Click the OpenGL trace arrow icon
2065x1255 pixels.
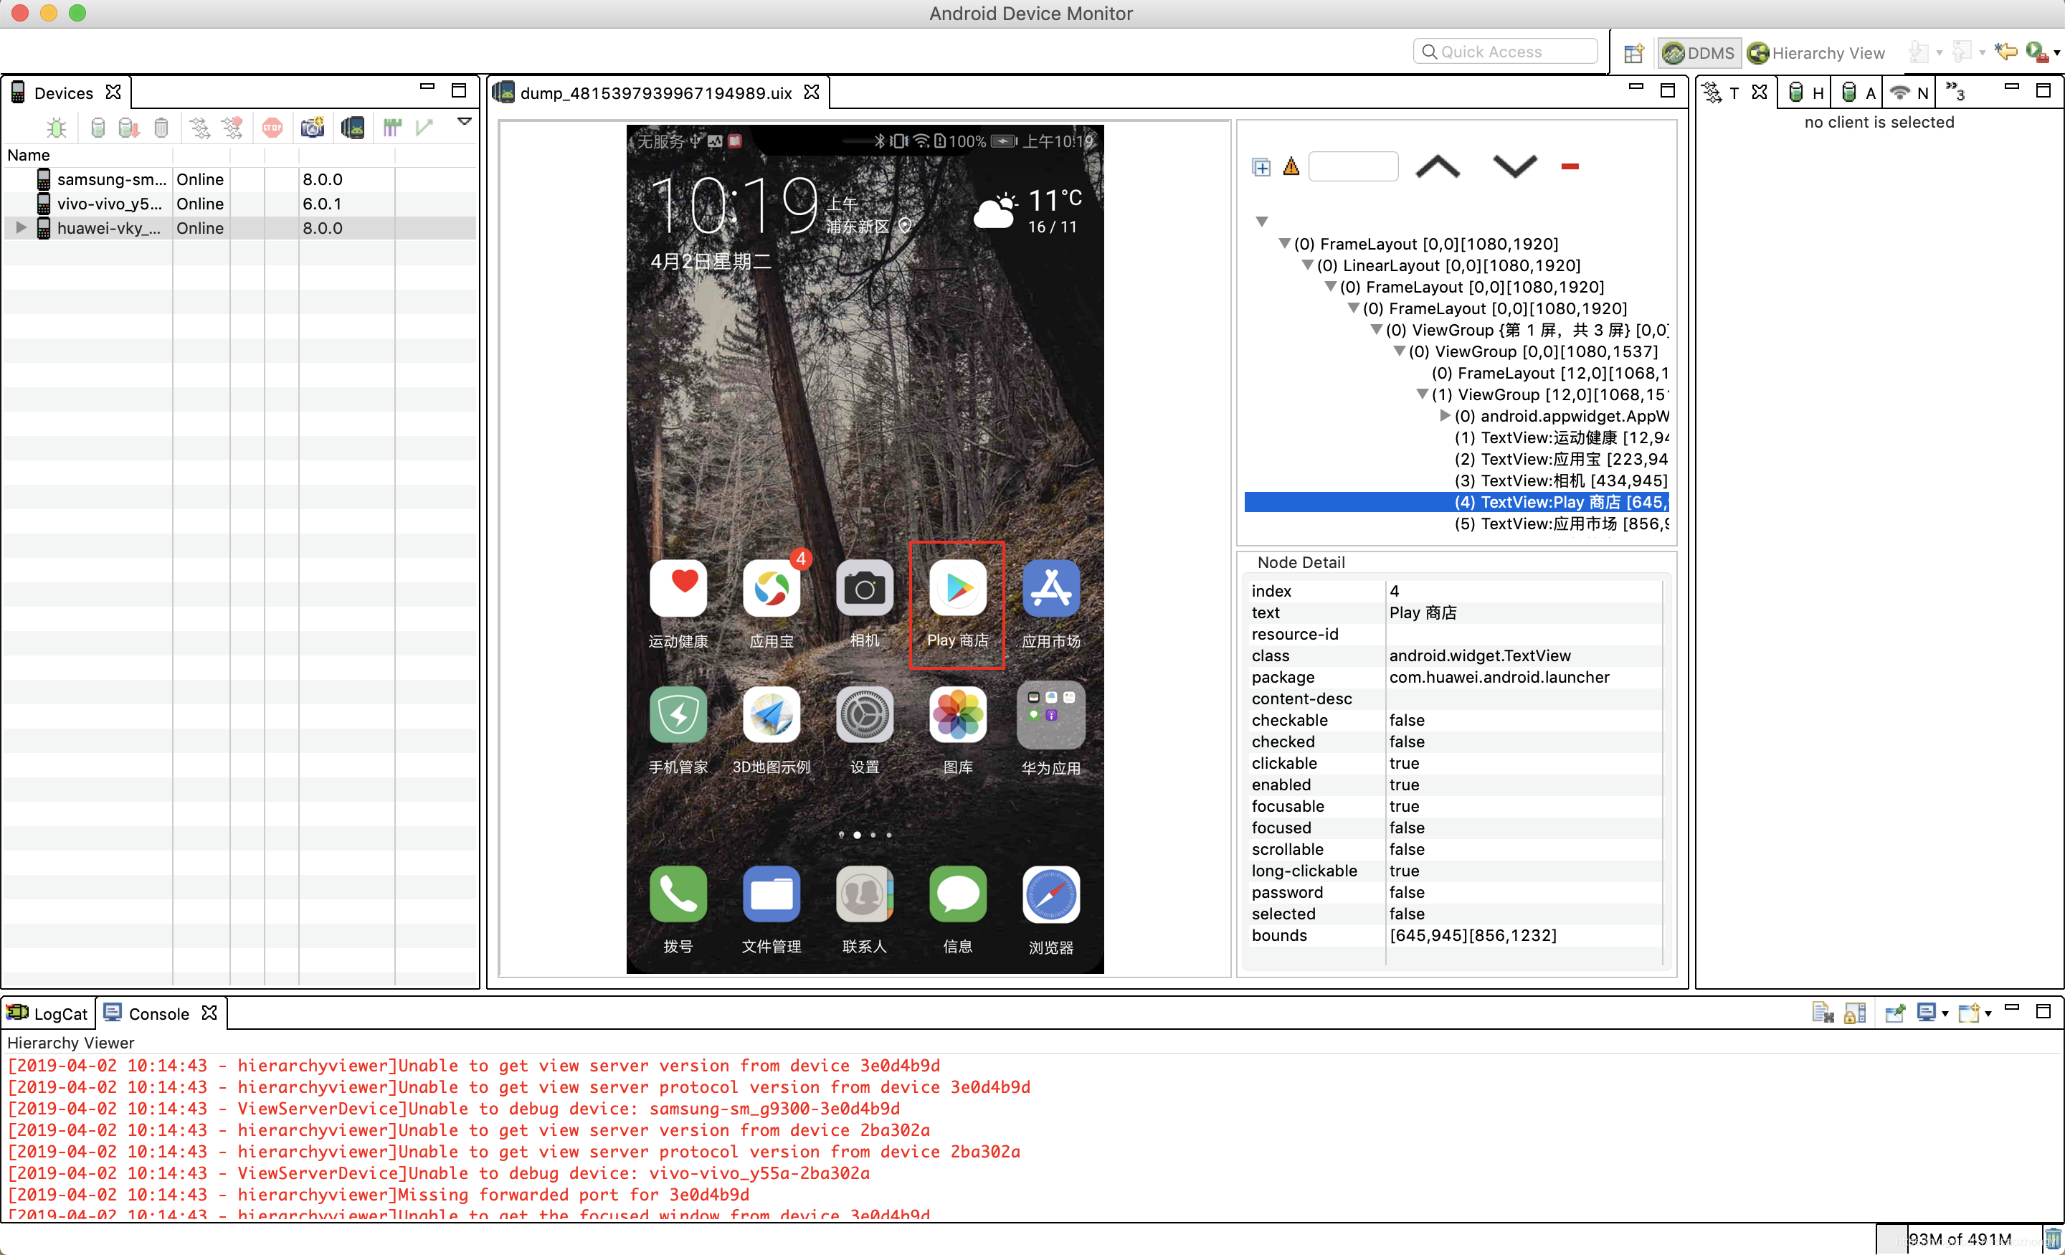pyautogui.click(x=425, y=128)
